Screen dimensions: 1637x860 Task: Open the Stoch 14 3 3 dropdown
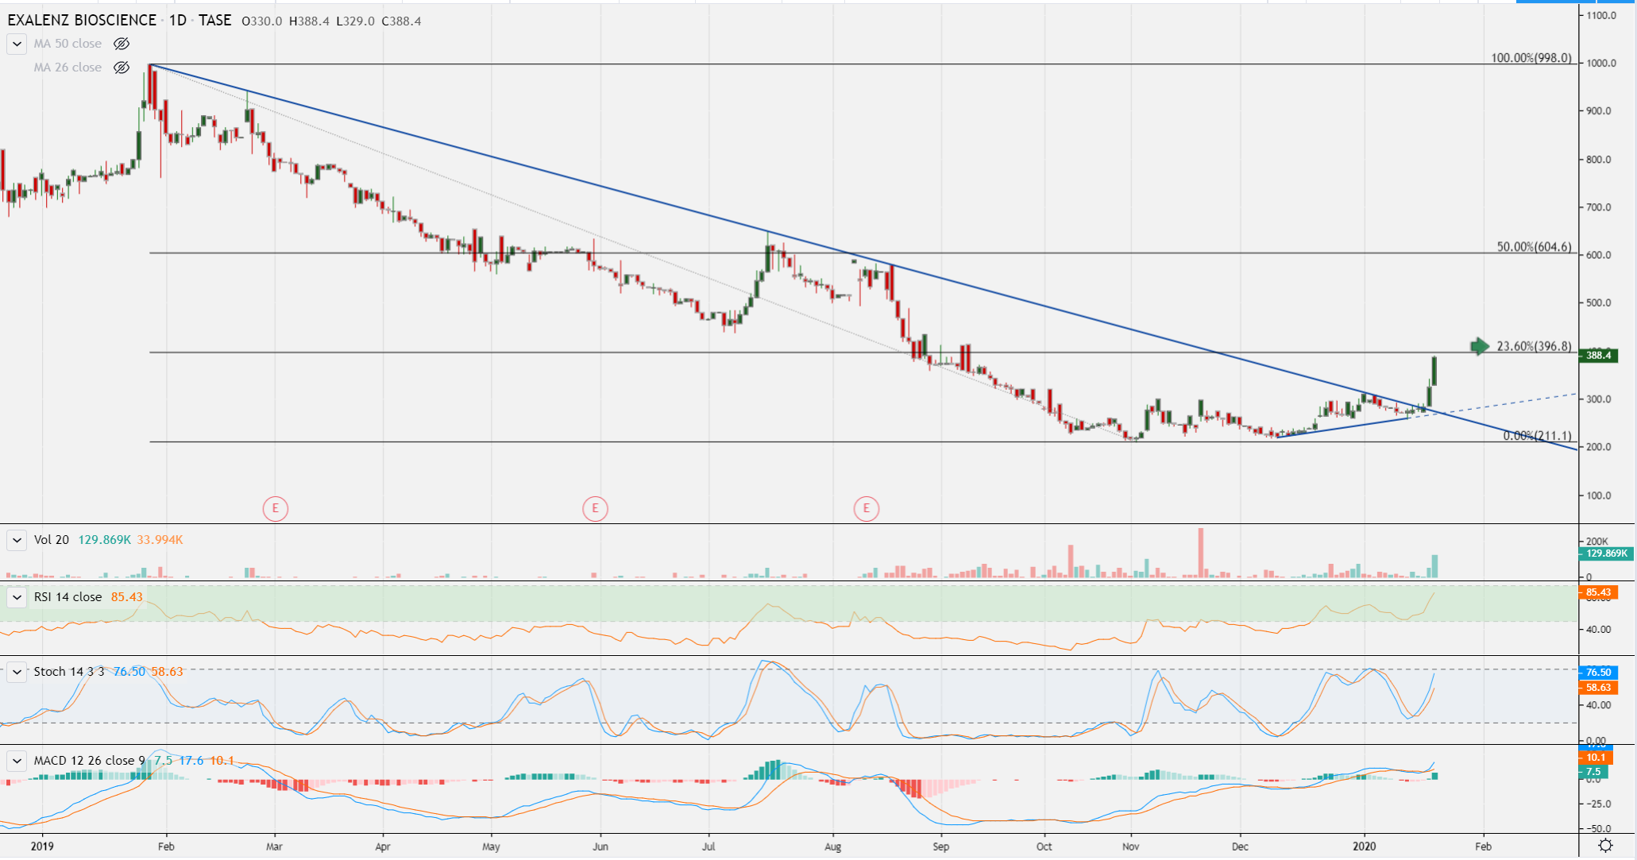(17, 672)
